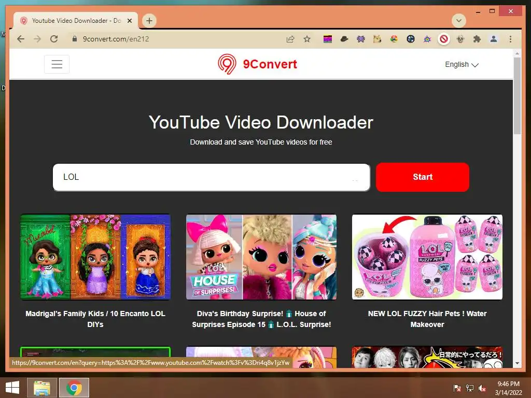The width and height of the screenshot is (531, 398).
Task: Click the Action Center flag tray icon
Action: click(x=457, y=388)
